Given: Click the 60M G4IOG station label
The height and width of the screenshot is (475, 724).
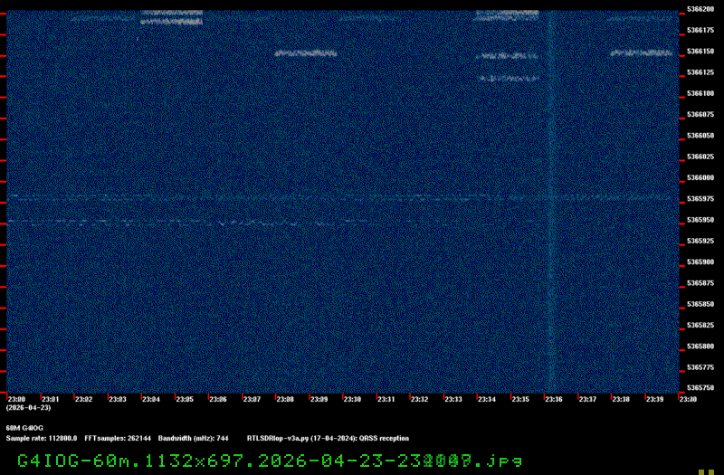Looking at the screenshot, I should pyautogui.click(x=24, y=428).
